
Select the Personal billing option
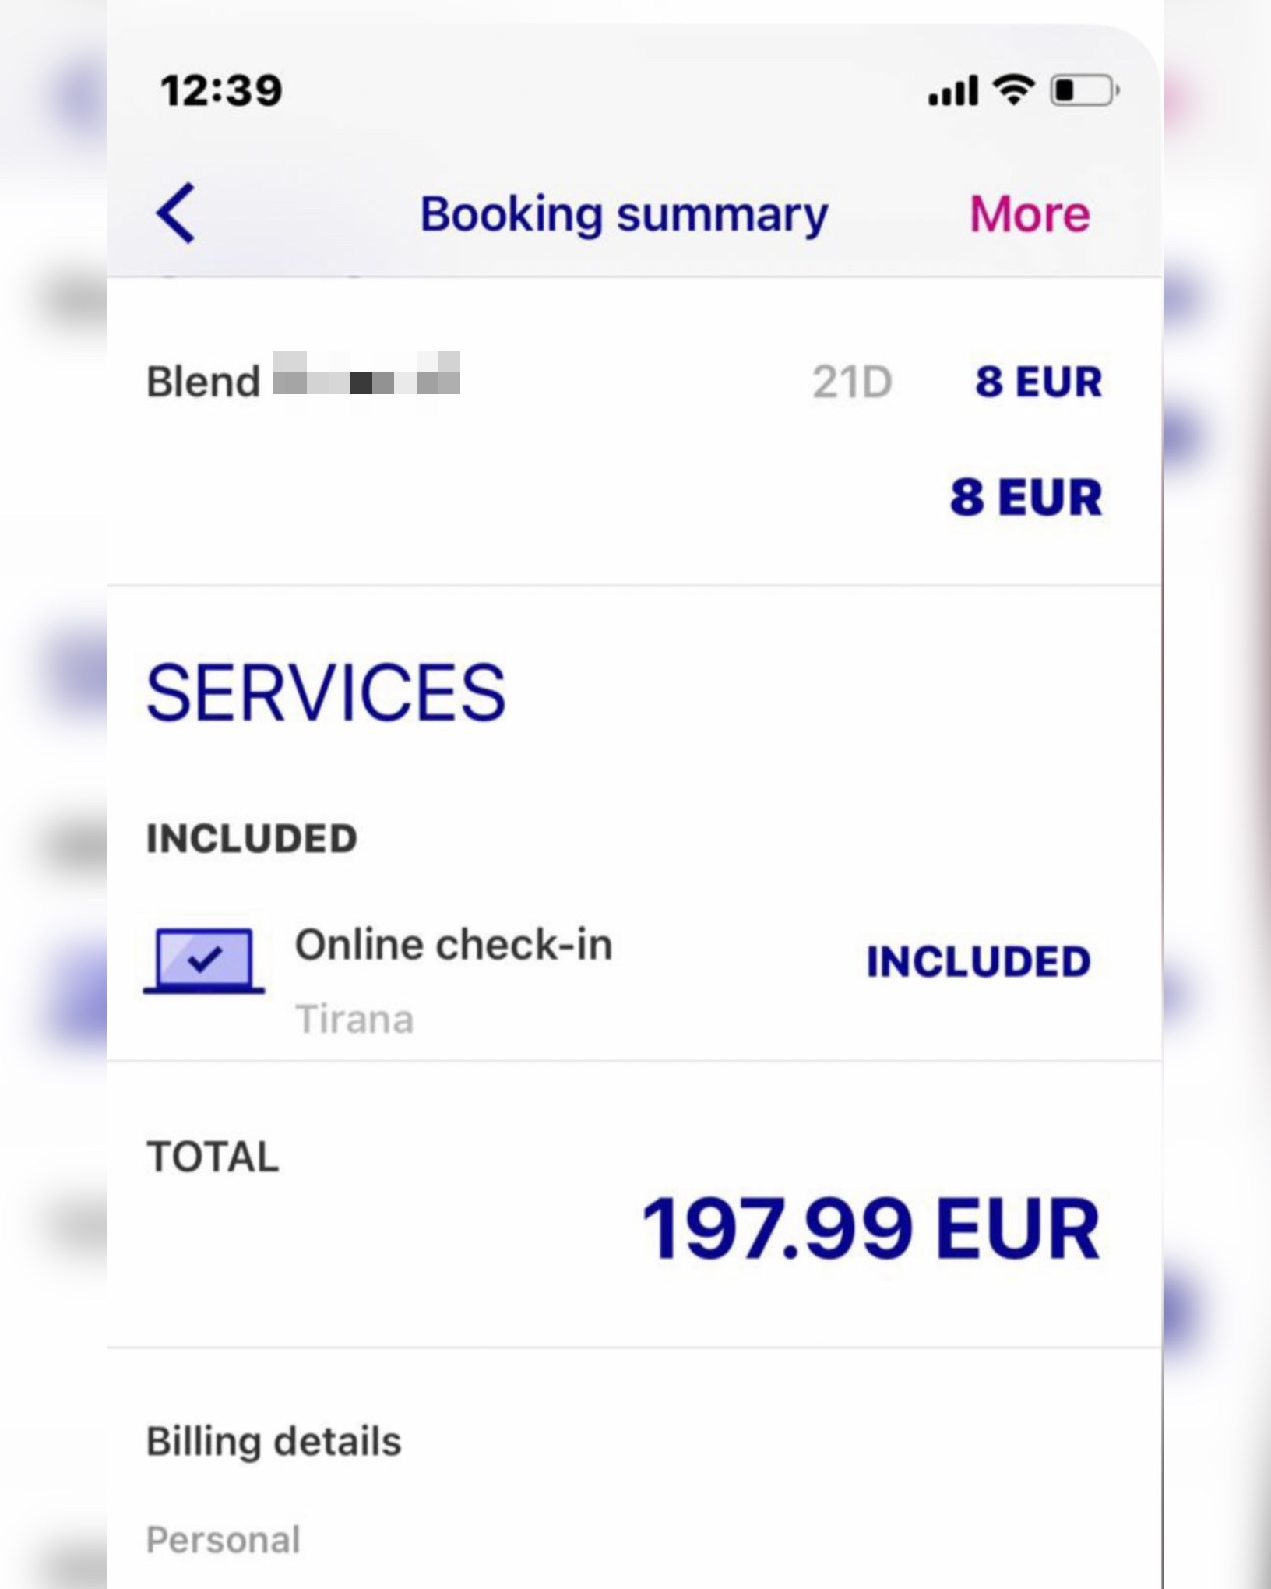click(x=224, y=1540)
